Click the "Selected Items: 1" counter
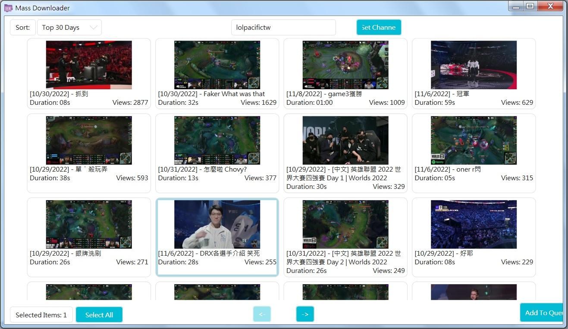 [41, 315]
